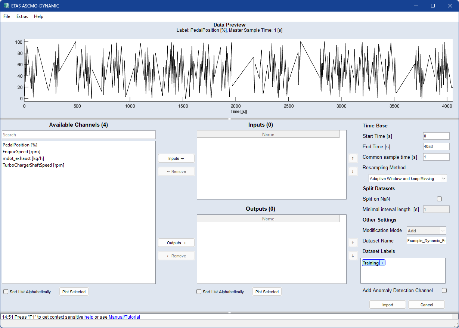
Task: Click the down arrow beside the Outputs list
Action: (x=352, y=256)
